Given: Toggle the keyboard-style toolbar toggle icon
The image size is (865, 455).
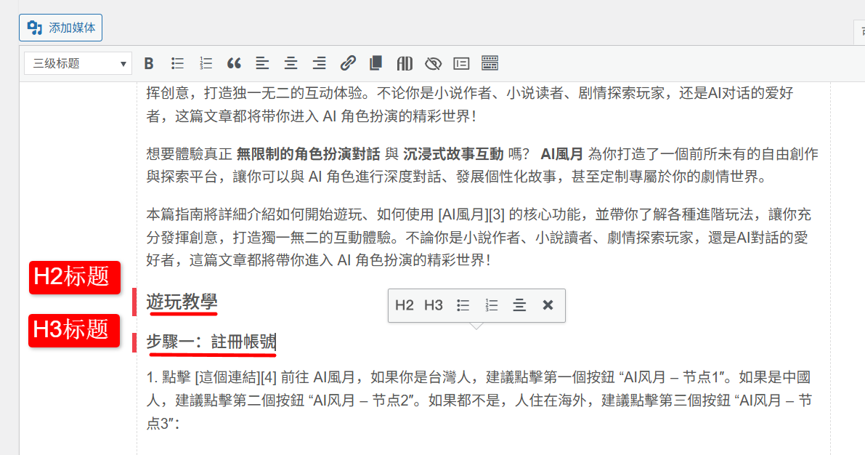Looking at the screenshot, I should pos(490,63).
